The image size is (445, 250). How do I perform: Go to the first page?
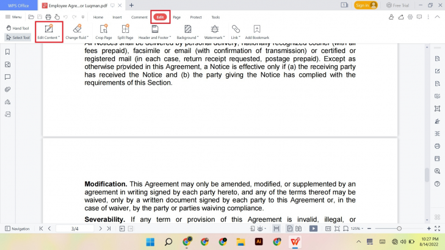pyautogui.click(x=41, y=229)
